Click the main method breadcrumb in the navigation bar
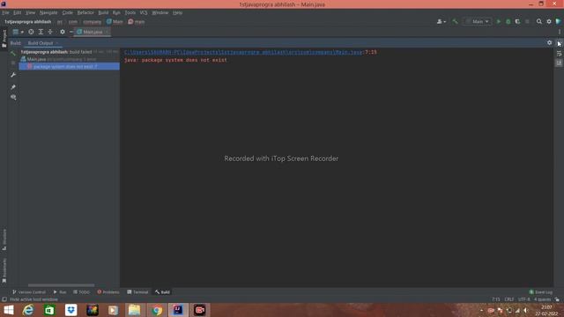 (137, 21)
